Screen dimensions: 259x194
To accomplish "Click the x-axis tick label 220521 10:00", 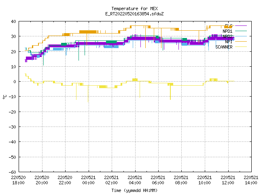I will [205, 180].
